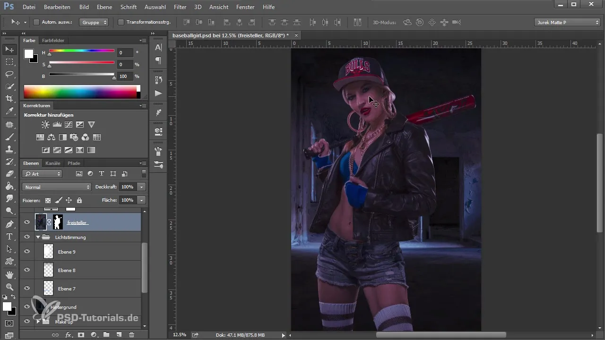Select the Eraser tool

[9, 174]
